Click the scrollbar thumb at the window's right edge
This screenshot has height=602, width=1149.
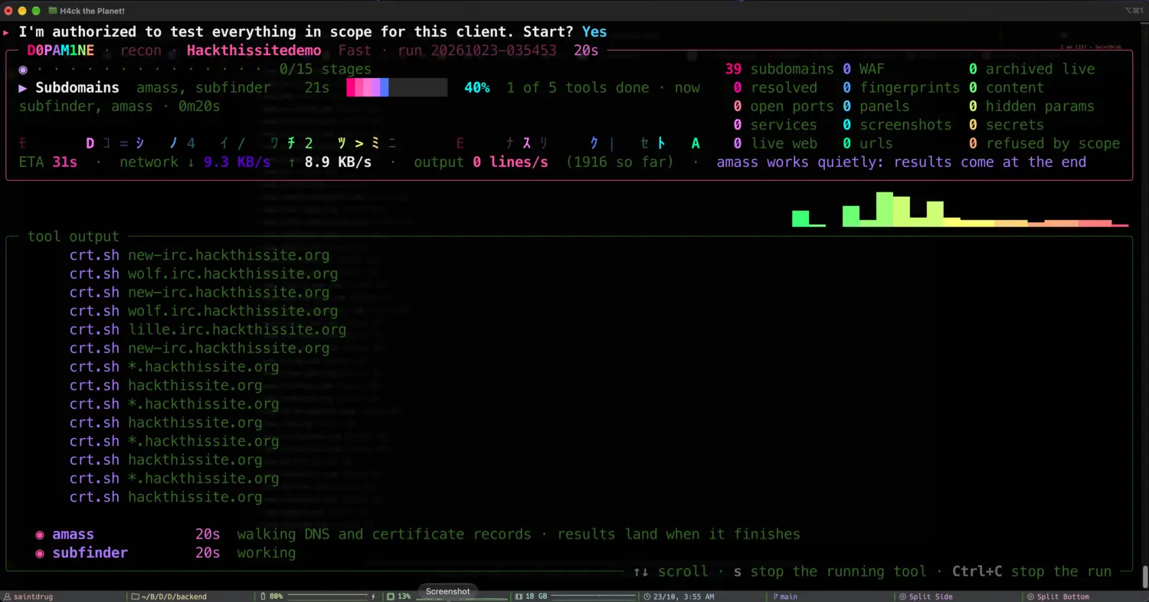[x=1145, y=576]
